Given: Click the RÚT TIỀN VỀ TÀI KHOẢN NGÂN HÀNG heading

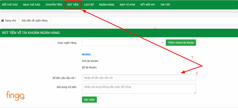Looking at the screenshot, I should tap(31, 33).
